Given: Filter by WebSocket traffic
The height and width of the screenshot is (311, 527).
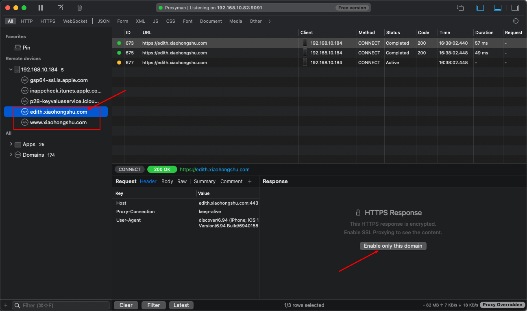Looking at the screenshot, I should point(75,21).
